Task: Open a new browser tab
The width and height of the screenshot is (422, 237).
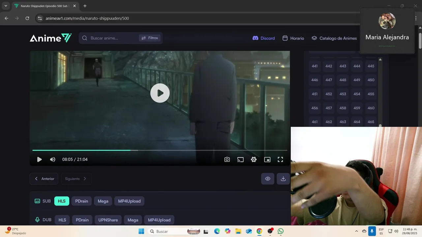Action: [x=85, y=6]
